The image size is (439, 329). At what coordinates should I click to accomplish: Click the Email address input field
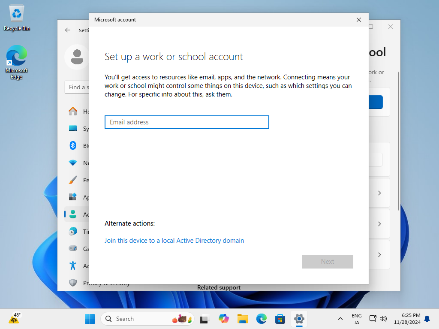point(187,122)
